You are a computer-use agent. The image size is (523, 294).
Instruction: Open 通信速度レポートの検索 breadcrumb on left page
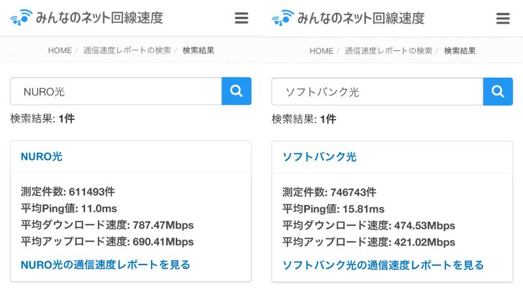[127, 50]
